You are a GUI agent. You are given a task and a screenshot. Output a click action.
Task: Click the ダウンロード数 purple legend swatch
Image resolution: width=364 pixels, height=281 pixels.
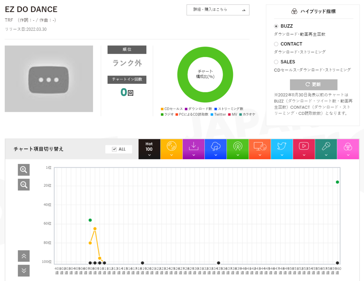pyautogui.click(x=186, y=109)
